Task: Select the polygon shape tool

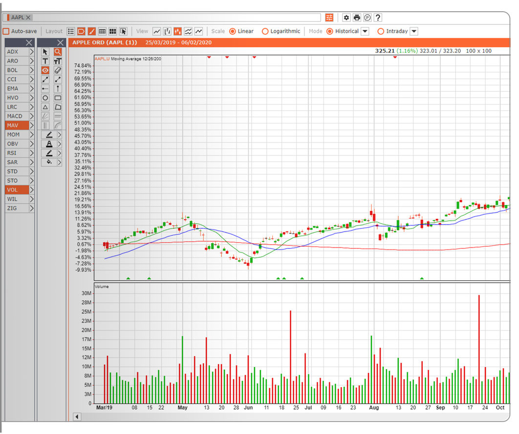Action: click(58, 107)
